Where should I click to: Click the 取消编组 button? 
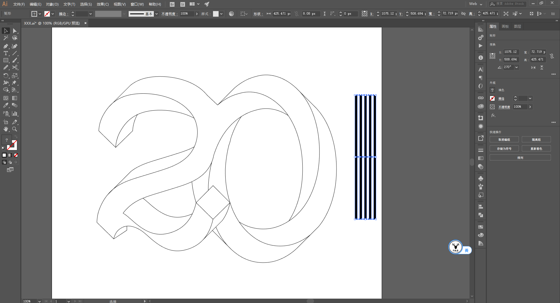tap(504, 140)
